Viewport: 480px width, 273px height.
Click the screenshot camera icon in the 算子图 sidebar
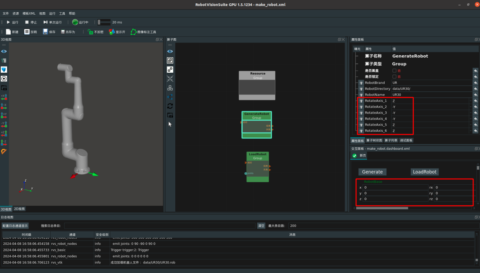[x=170, y=115]
